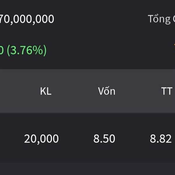Tap the orange indicator at the right edge

[x=174, y=45]
